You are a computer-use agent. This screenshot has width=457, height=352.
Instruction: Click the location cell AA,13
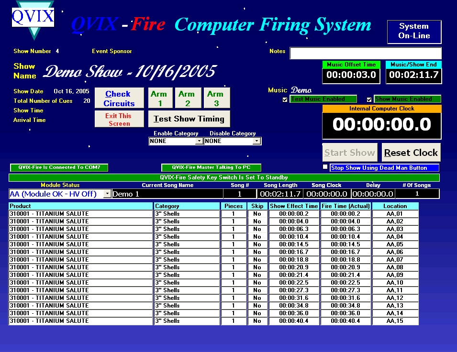click(x=395, y=306)
